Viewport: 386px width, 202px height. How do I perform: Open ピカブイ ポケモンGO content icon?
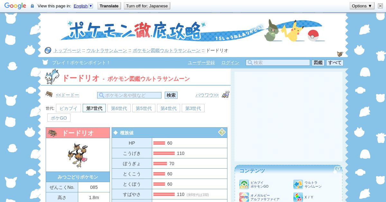tap(244, 184)
